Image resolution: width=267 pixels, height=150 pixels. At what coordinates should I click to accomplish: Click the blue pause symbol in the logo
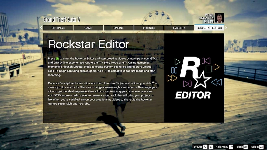point(174,70)
